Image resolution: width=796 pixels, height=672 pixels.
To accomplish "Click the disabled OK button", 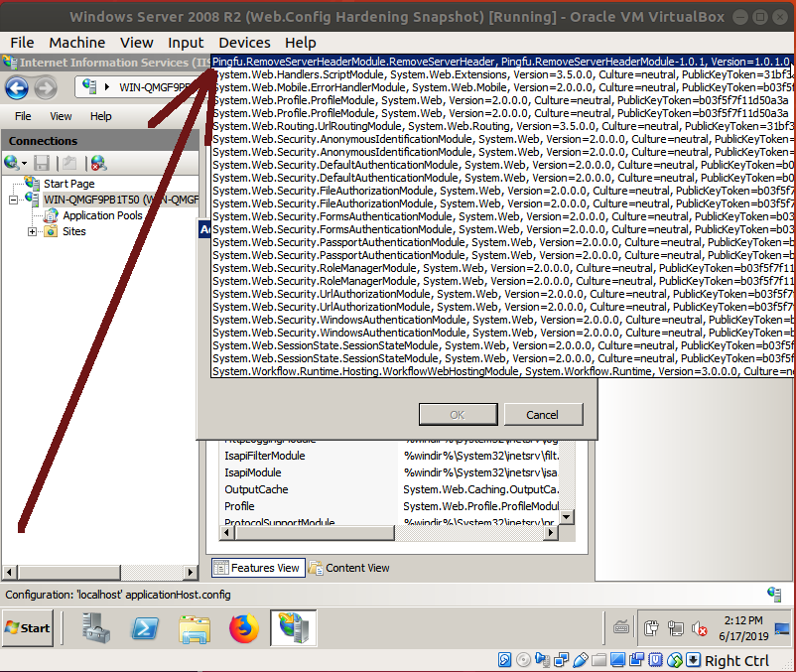I will [x=458, y=415].
